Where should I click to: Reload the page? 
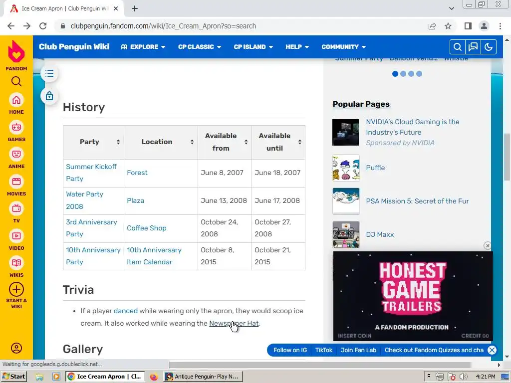43,26
